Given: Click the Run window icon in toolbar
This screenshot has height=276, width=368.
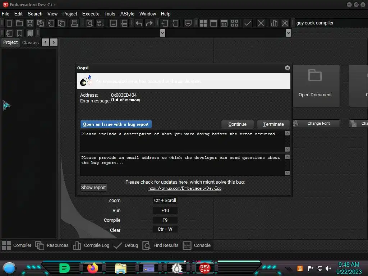Looking at the screenshot, I should tap(213, 23).
